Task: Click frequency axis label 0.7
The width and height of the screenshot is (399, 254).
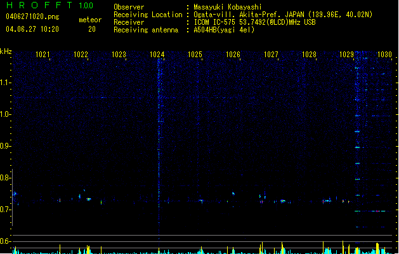Action: coord(5,210)
